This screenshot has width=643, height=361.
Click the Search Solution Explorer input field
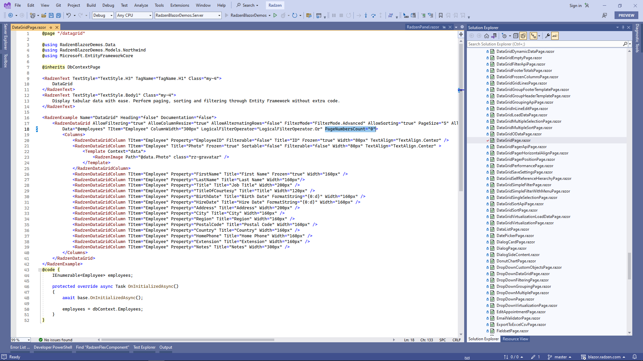[x=545, y=44]
